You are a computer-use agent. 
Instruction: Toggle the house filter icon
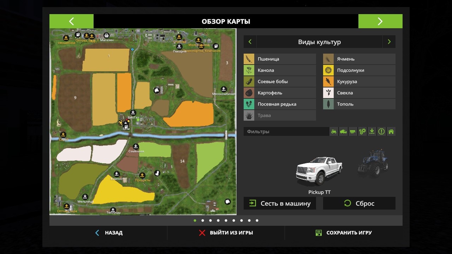391,132
